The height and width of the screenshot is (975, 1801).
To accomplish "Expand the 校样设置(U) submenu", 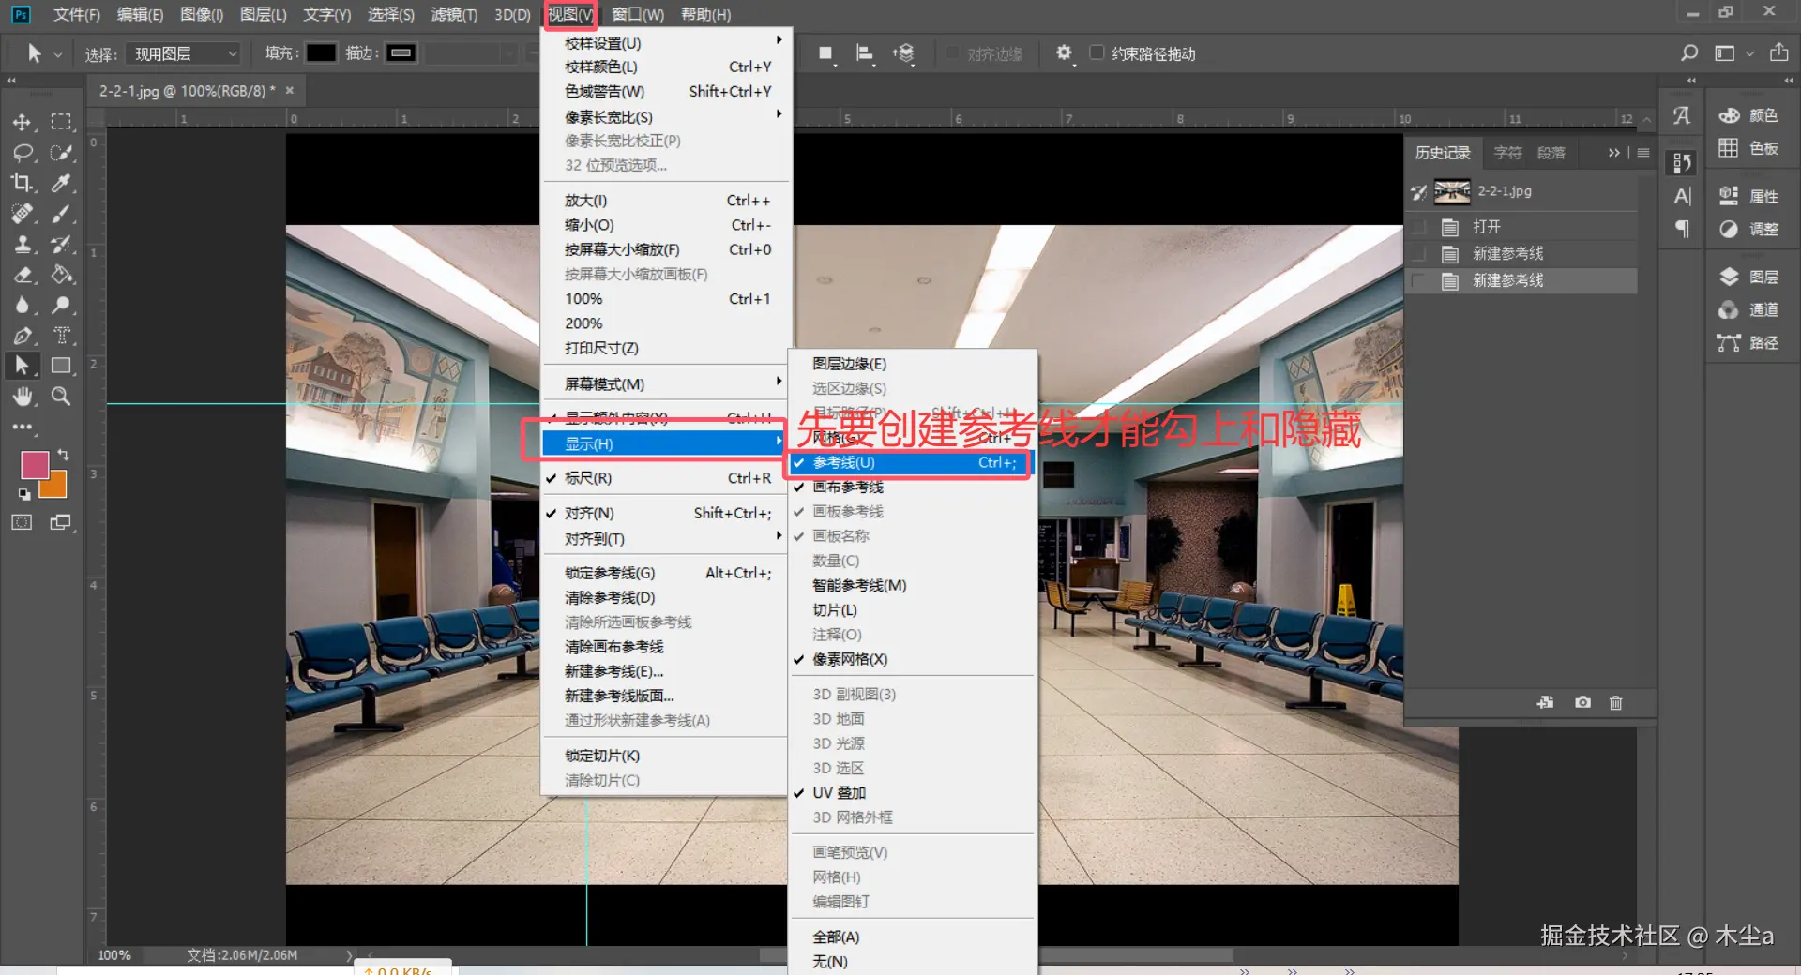I will point(664,43).
